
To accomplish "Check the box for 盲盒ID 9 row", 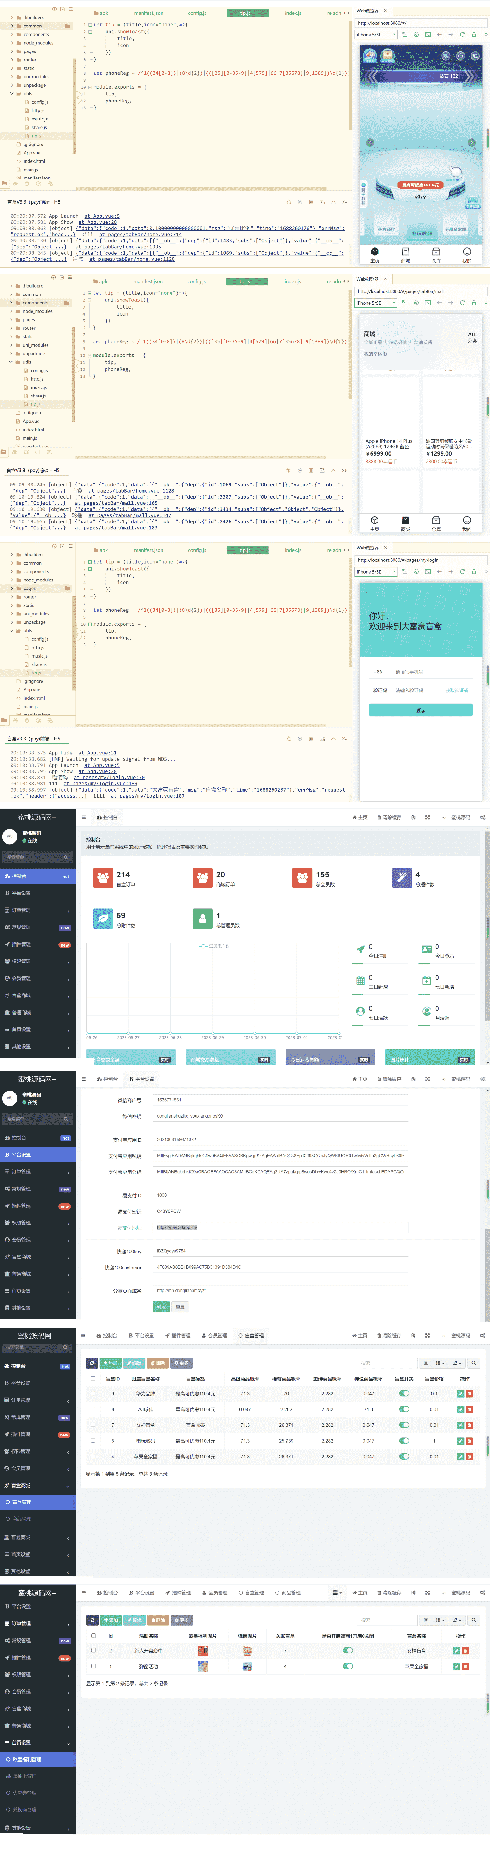I will [x=93, y=1393].
